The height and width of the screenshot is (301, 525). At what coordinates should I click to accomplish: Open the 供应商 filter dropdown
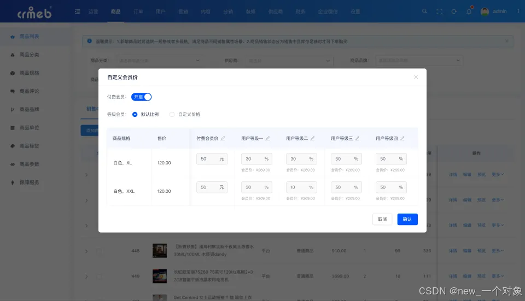point(289,61)
